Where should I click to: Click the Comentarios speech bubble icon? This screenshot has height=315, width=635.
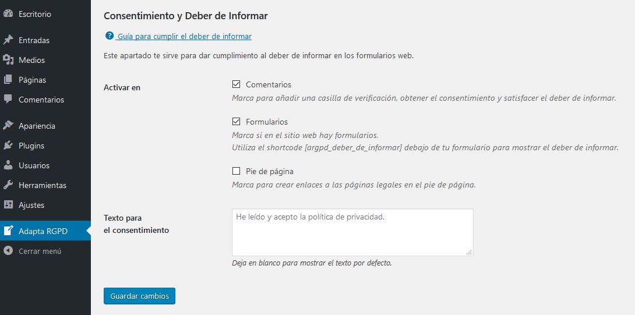(8, 100)
